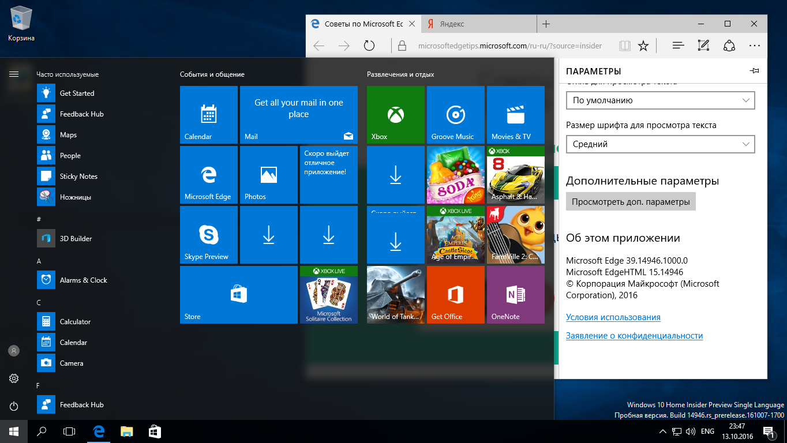Show hidden system tray icons
Image resolution: width=787 pixels, height=443 pixels.
point(663,431)
